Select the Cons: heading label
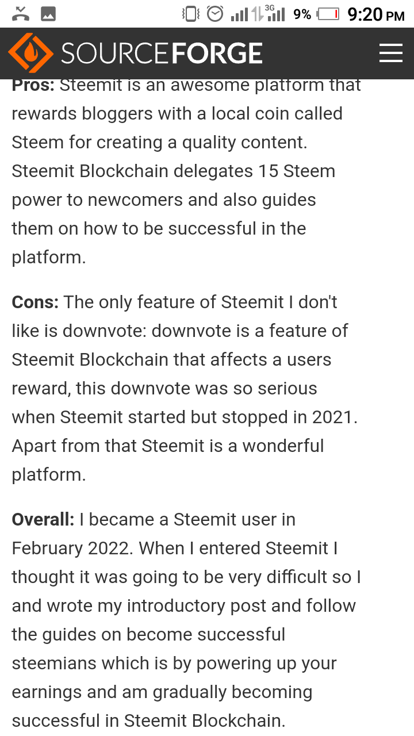 tap(35, 302)
